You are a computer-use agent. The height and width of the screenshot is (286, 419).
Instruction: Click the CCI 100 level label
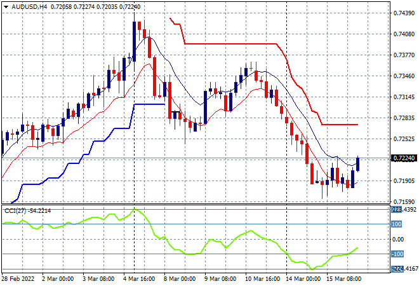[396, 224]
